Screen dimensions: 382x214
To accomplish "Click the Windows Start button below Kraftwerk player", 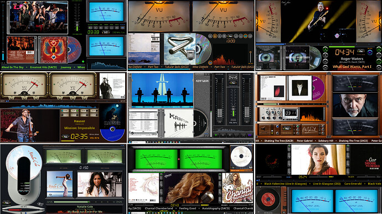I will click(x=130, y=142).
